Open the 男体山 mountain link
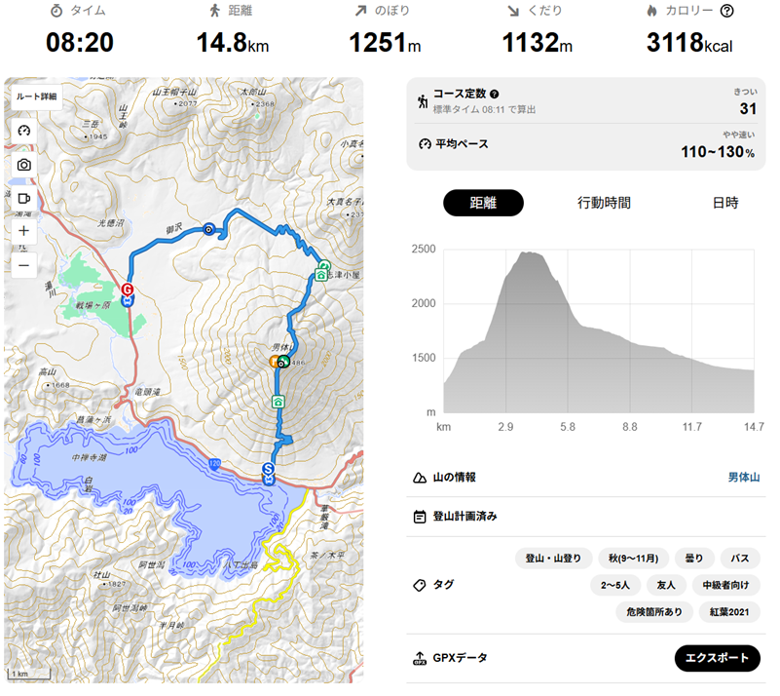This screenshot has width=780, height=696. tap(744, 478)
